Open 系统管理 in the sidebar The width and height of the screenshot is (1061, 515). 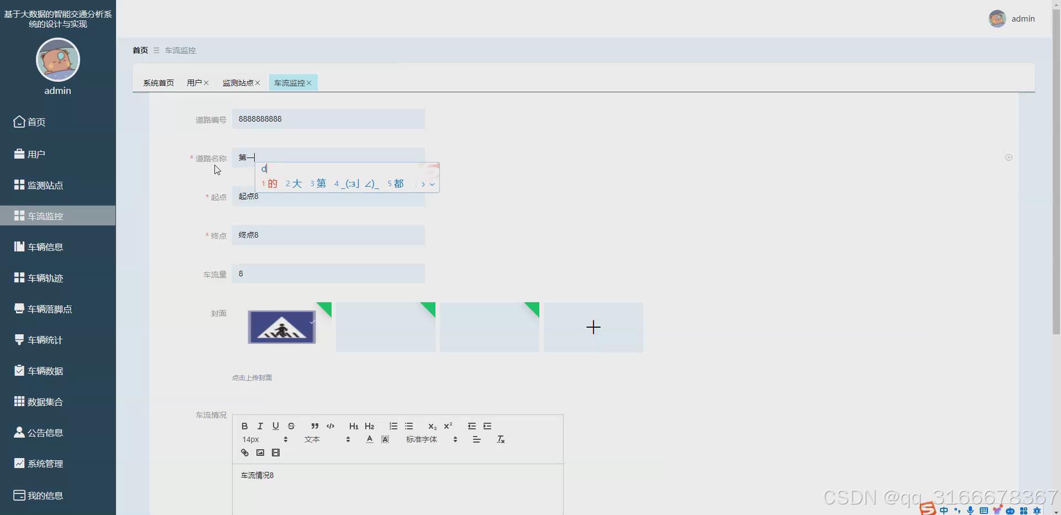(x=58, y=464)
